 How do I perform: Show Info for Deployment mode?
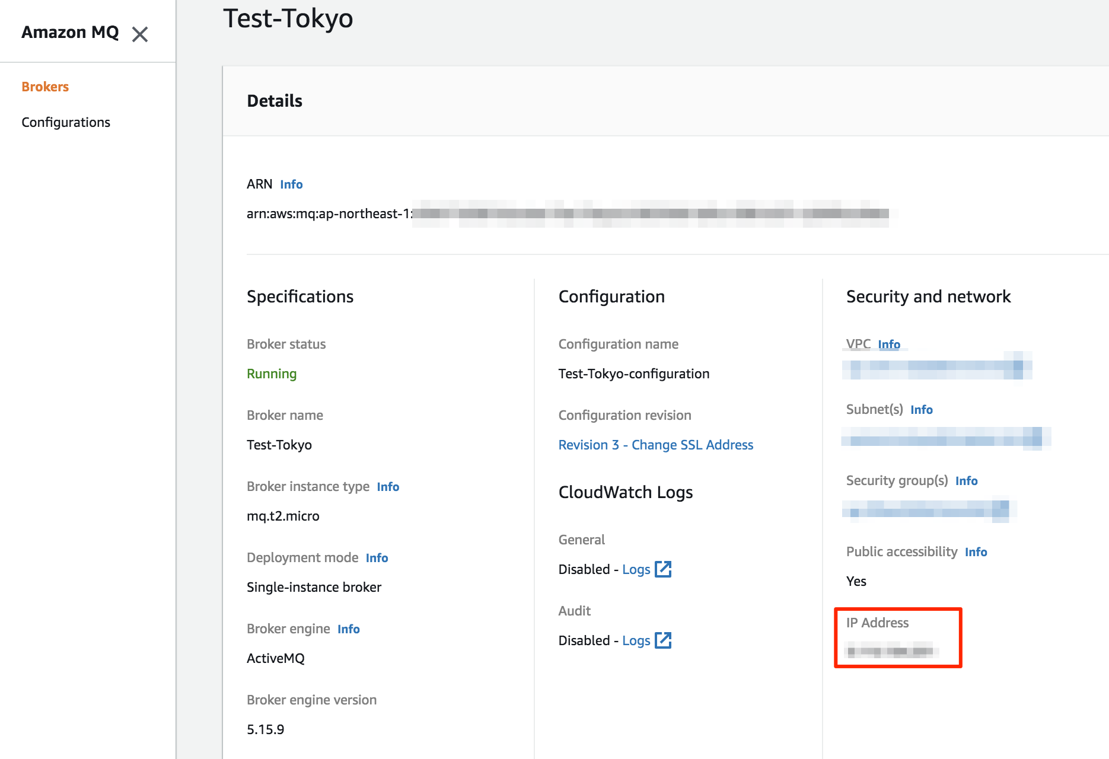pyautogui.click(x=377, y=558)
